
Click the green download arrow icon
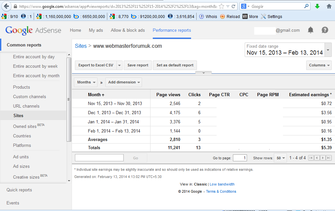coord(317,7)
